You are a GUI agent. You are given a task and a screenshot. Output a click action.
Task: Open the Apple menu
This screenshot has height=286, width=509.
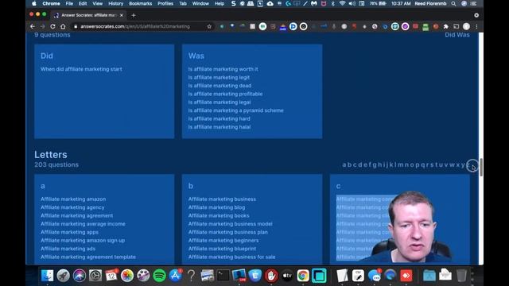(34, 3)
